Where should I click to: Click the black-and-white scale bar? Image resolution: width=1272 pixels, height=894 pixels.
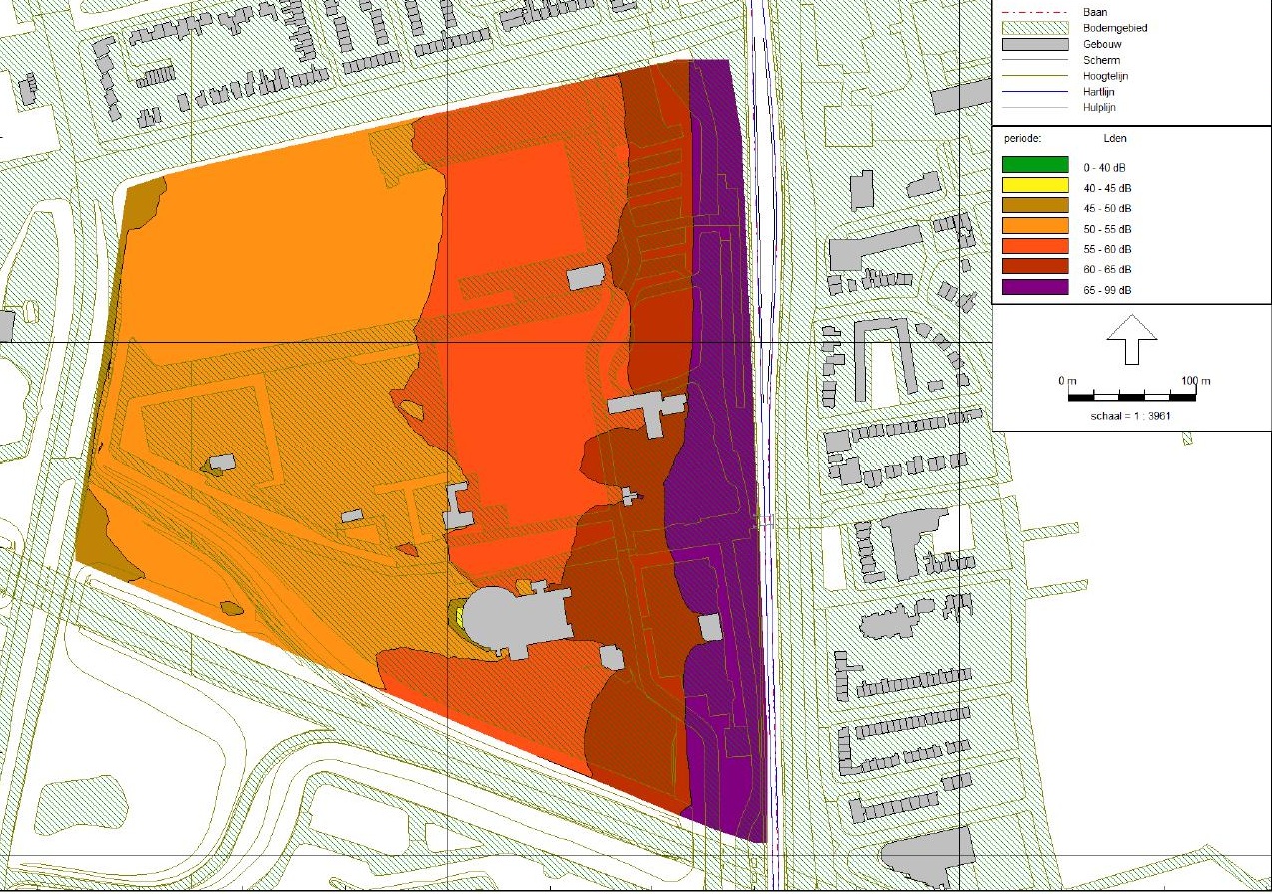(x=1131, y=396)
